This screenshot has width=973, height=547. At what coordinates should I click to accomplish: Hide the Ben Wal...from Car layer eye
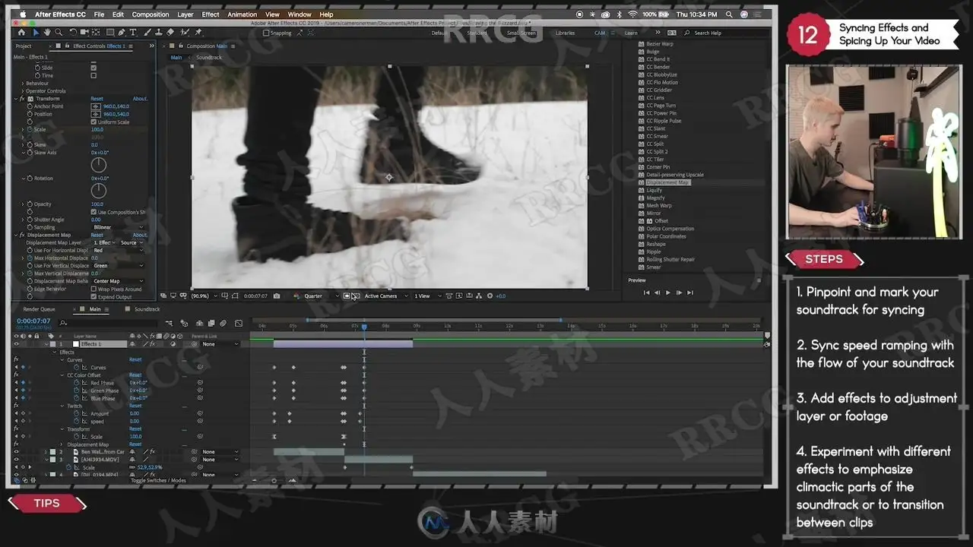tap(16, 452)
